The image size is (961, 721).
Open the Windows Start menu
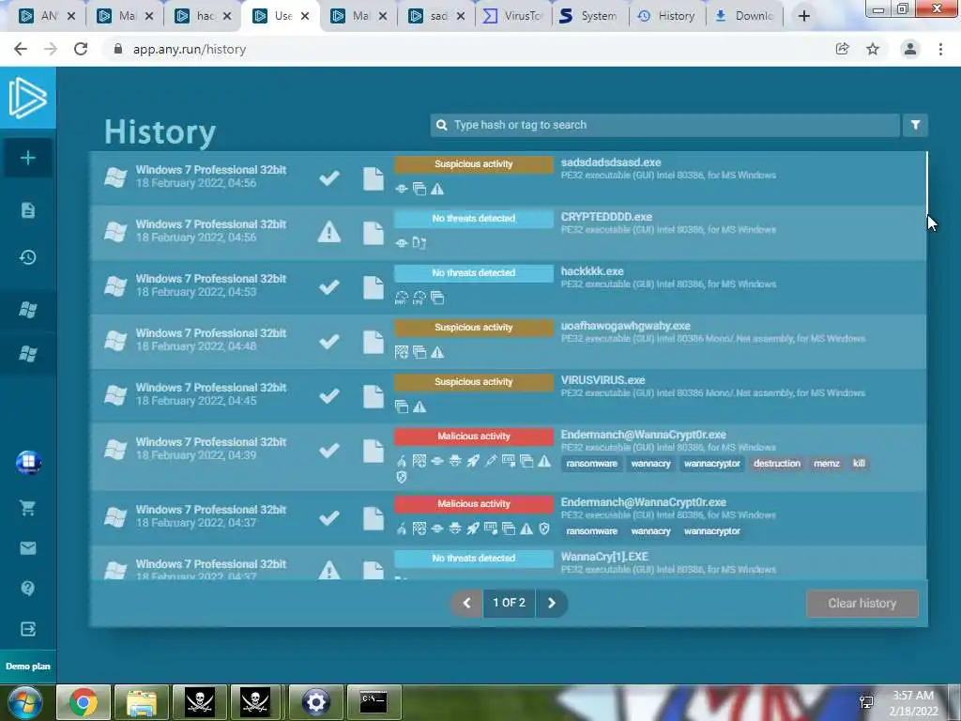pos(24,702)
